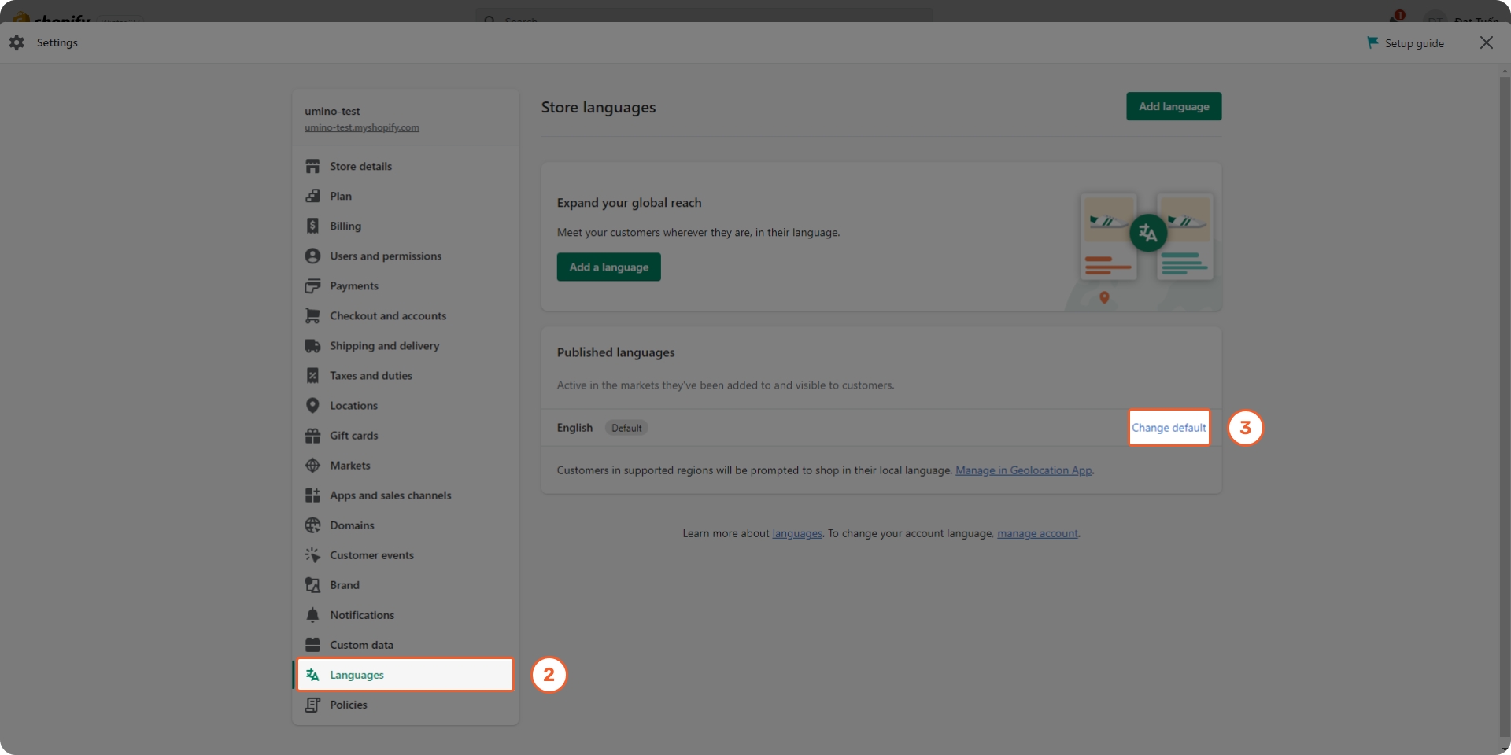The height and width of the screenshot is (755, 1511).
Task: Click the Gift cards icon
Action: click(312, 436)
